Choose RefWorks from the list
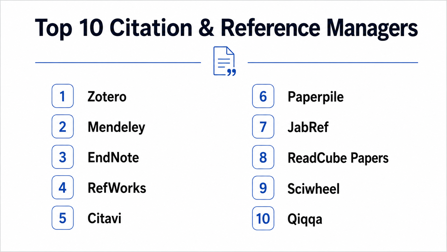This screenshot has width=447, height=252. (x=117, y=188)
